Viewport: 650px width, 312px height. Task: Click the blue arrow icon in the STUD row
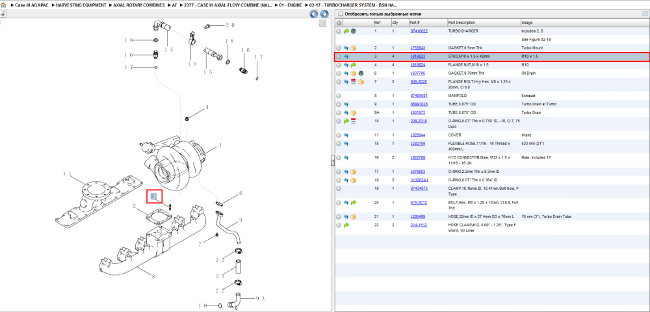pos(346,57)
